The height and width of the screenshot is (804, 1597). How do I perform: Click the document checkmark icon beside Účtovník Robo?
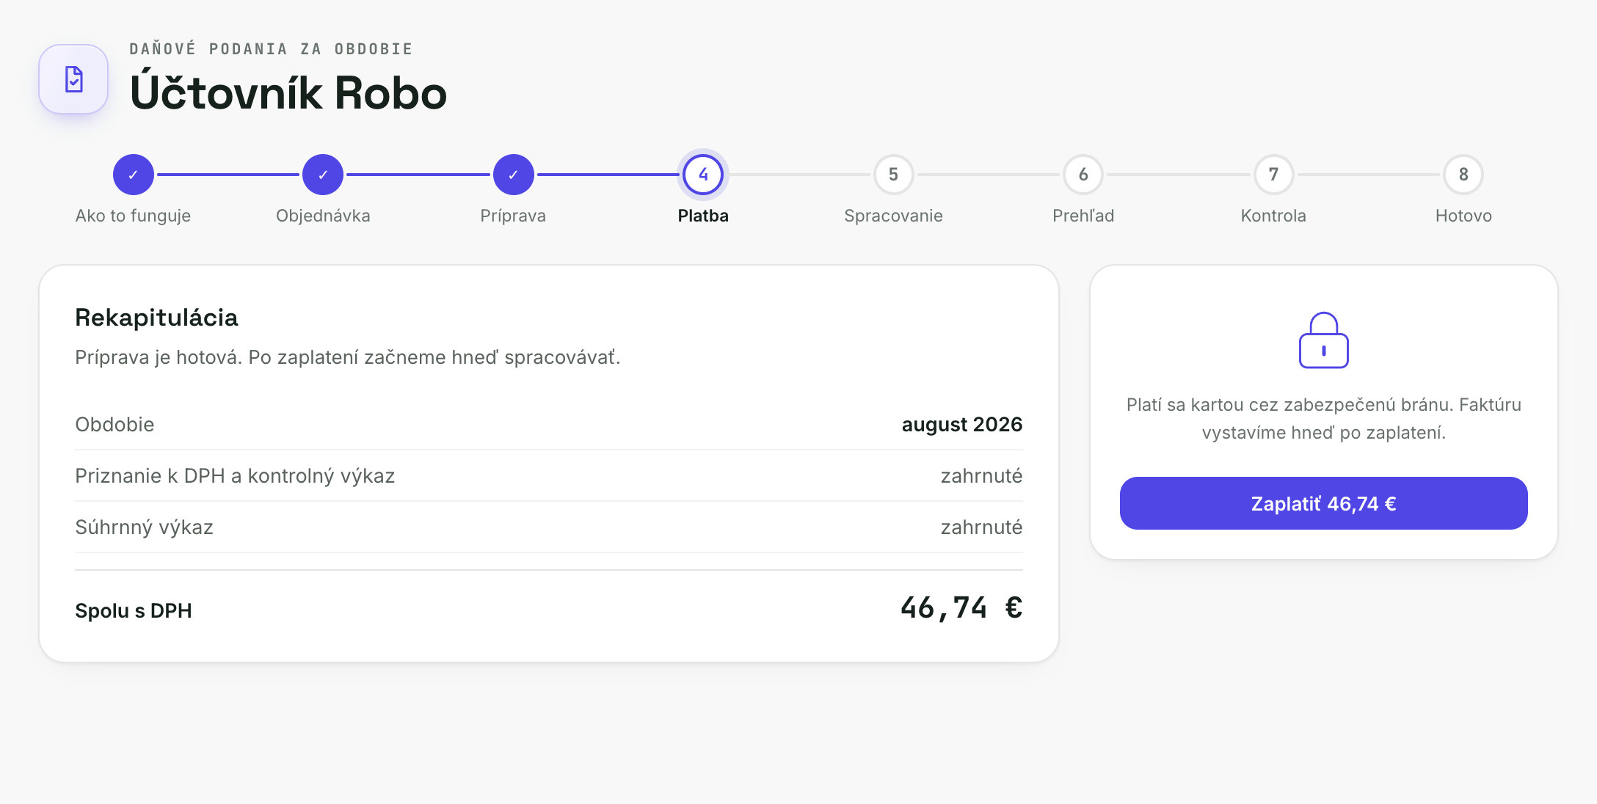73,79
